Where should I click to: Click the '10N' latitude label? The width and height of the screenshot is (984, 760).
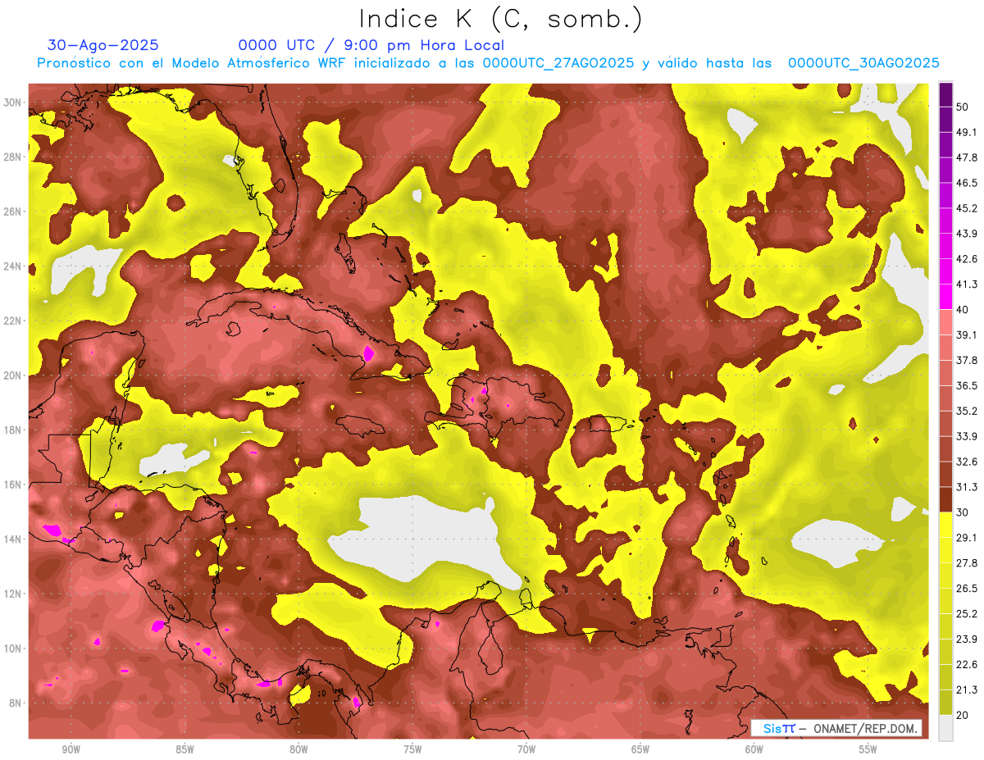click(14, 649)
